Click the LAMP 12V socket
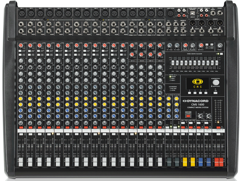The image size is (242, 181). (171, 14)
